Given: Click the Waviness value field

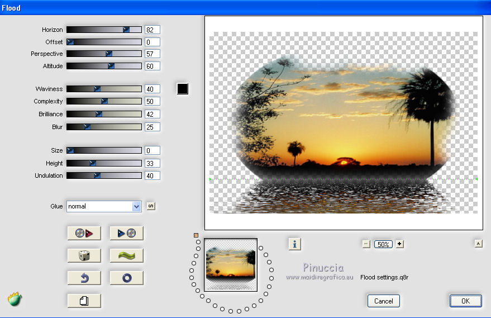Looking at the screenshot, I should pos(152,89).
